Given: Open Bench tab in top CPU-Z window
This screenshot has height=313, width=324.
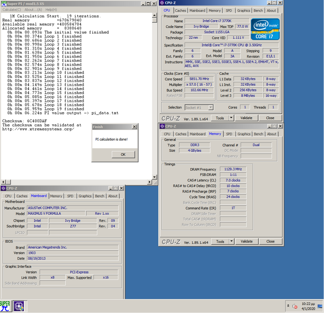Looking at the screenshot, I should tap(258, 10).
